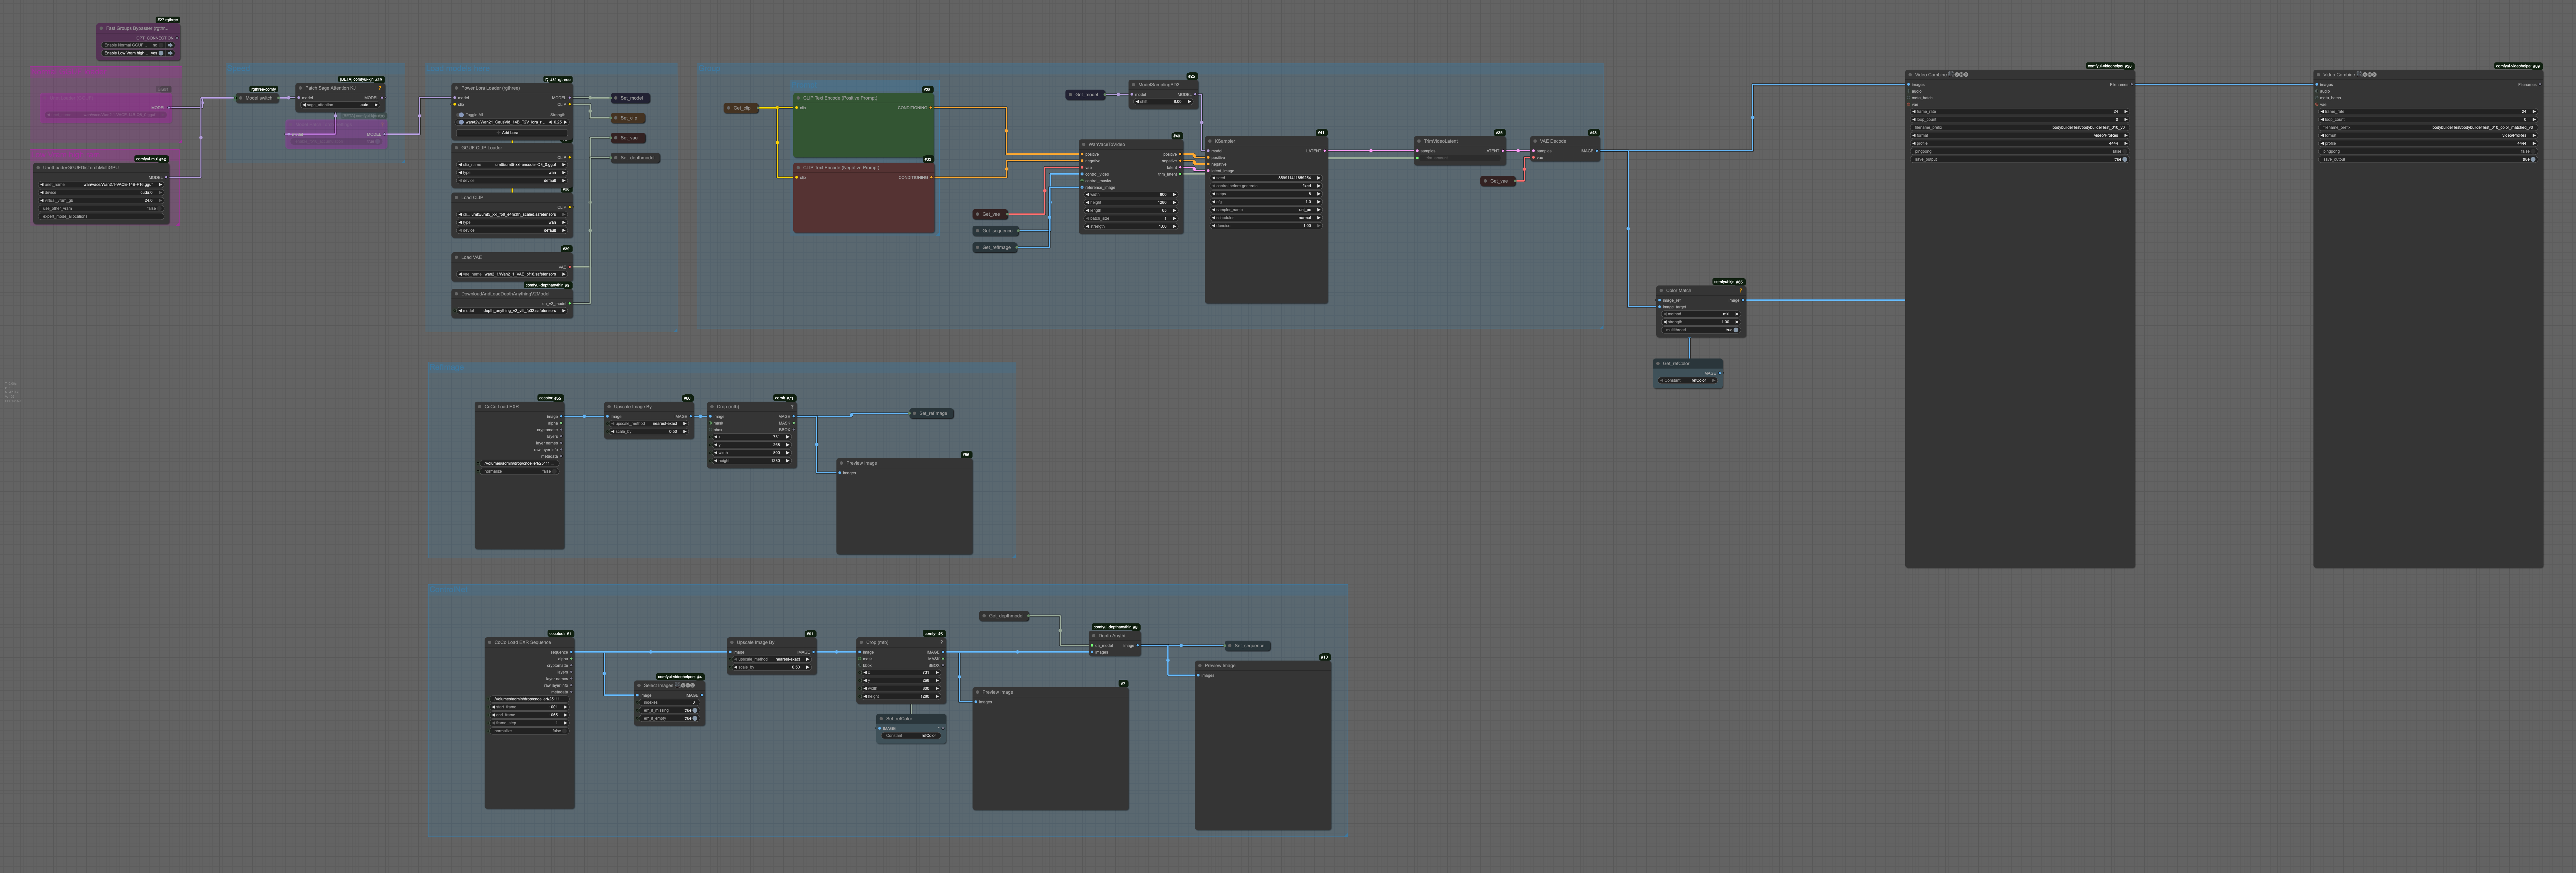Click the collapse dot on Power Lora Loader
The width and height of the screenshot is (2576, 873).
pos(456,88)
